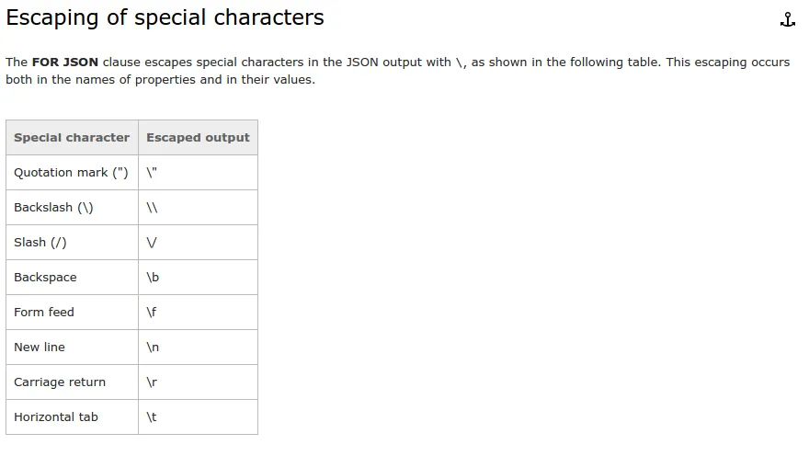Click the escaped output for Backslash
The image size is (809, 456).
click(198, 208)
